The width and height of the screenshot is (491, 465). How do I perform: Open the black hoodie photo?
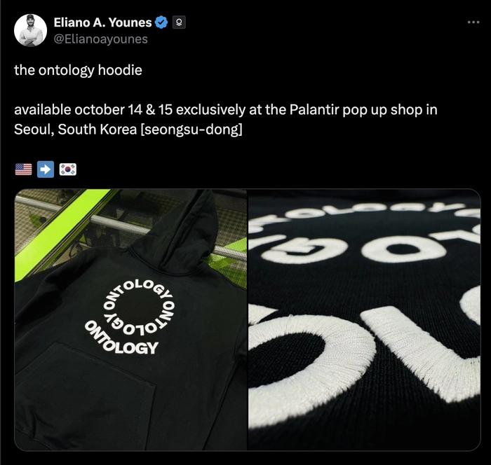point(130,319)
